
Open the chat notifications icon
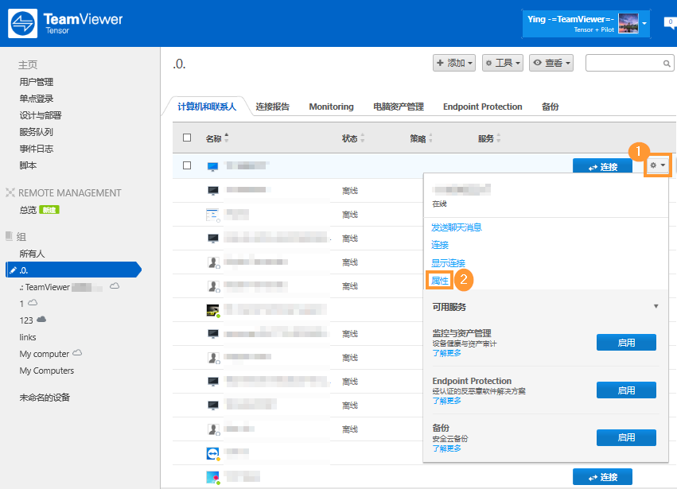point(671,23)
